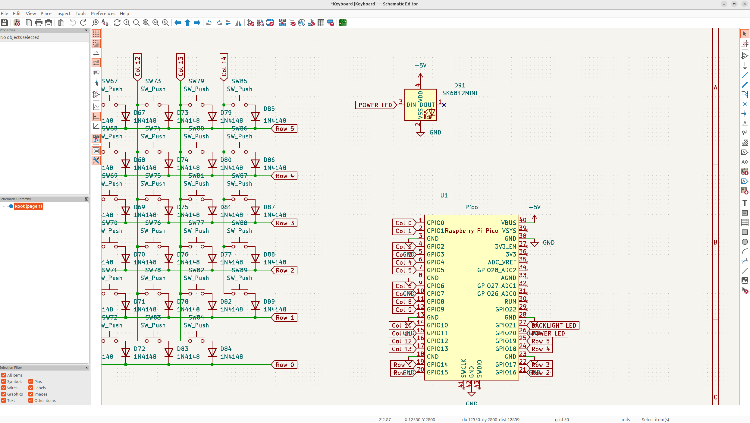The height and width of the screenshot is (423, 750).
Task: Open page settings sheet icon
Action: pyautogui.click(x=29, y=23)
